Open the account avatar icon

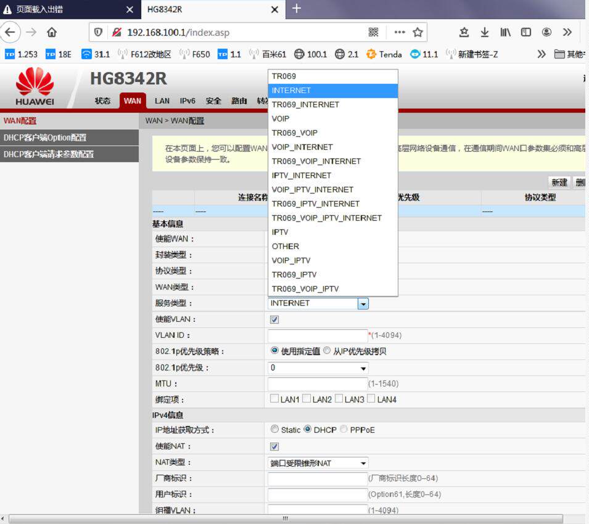546,32
